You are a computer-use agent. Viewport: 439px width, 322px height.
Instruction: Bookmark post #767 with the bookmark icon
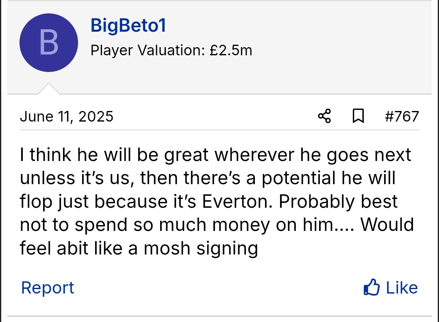(x=358, y=116)
